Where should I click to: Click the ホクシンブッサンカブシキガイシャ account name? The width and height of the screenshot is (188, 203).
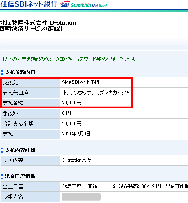pyautogui.click(x=96, y=93)
